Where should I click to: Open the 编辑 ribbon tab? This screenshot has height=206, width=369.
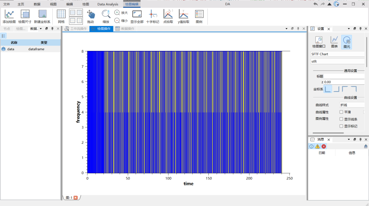pos(69,4)
